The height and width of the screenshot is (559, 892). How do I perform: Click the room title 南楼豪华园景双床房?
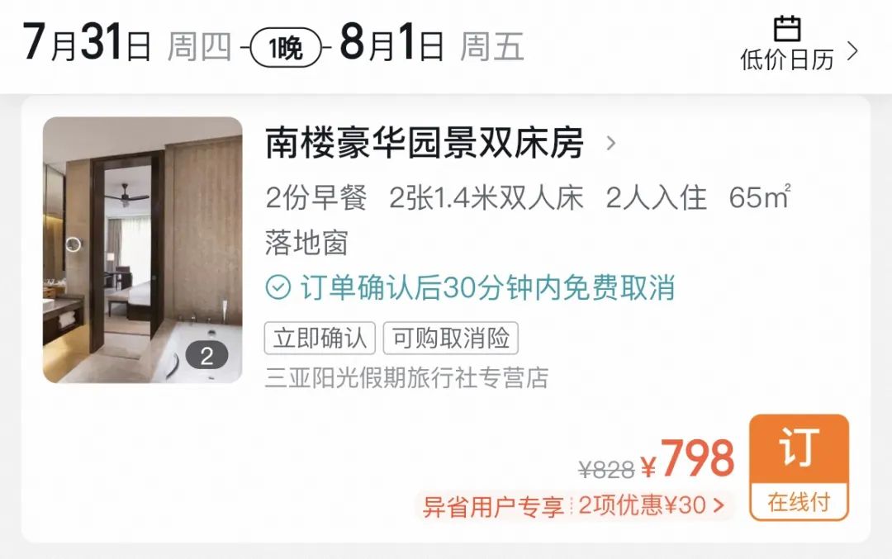pyautogui.click(x=425, y=143)
